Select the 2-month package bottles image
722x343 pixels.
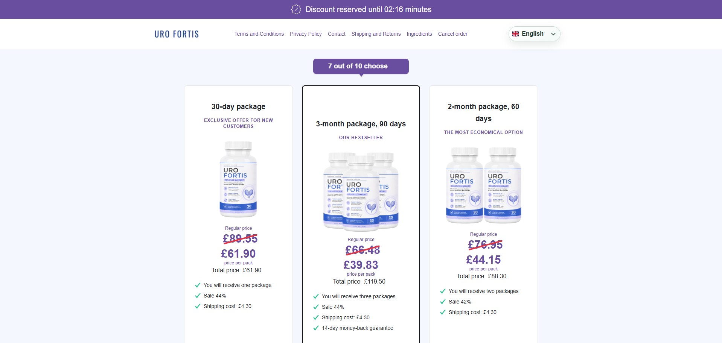point(483,185)
